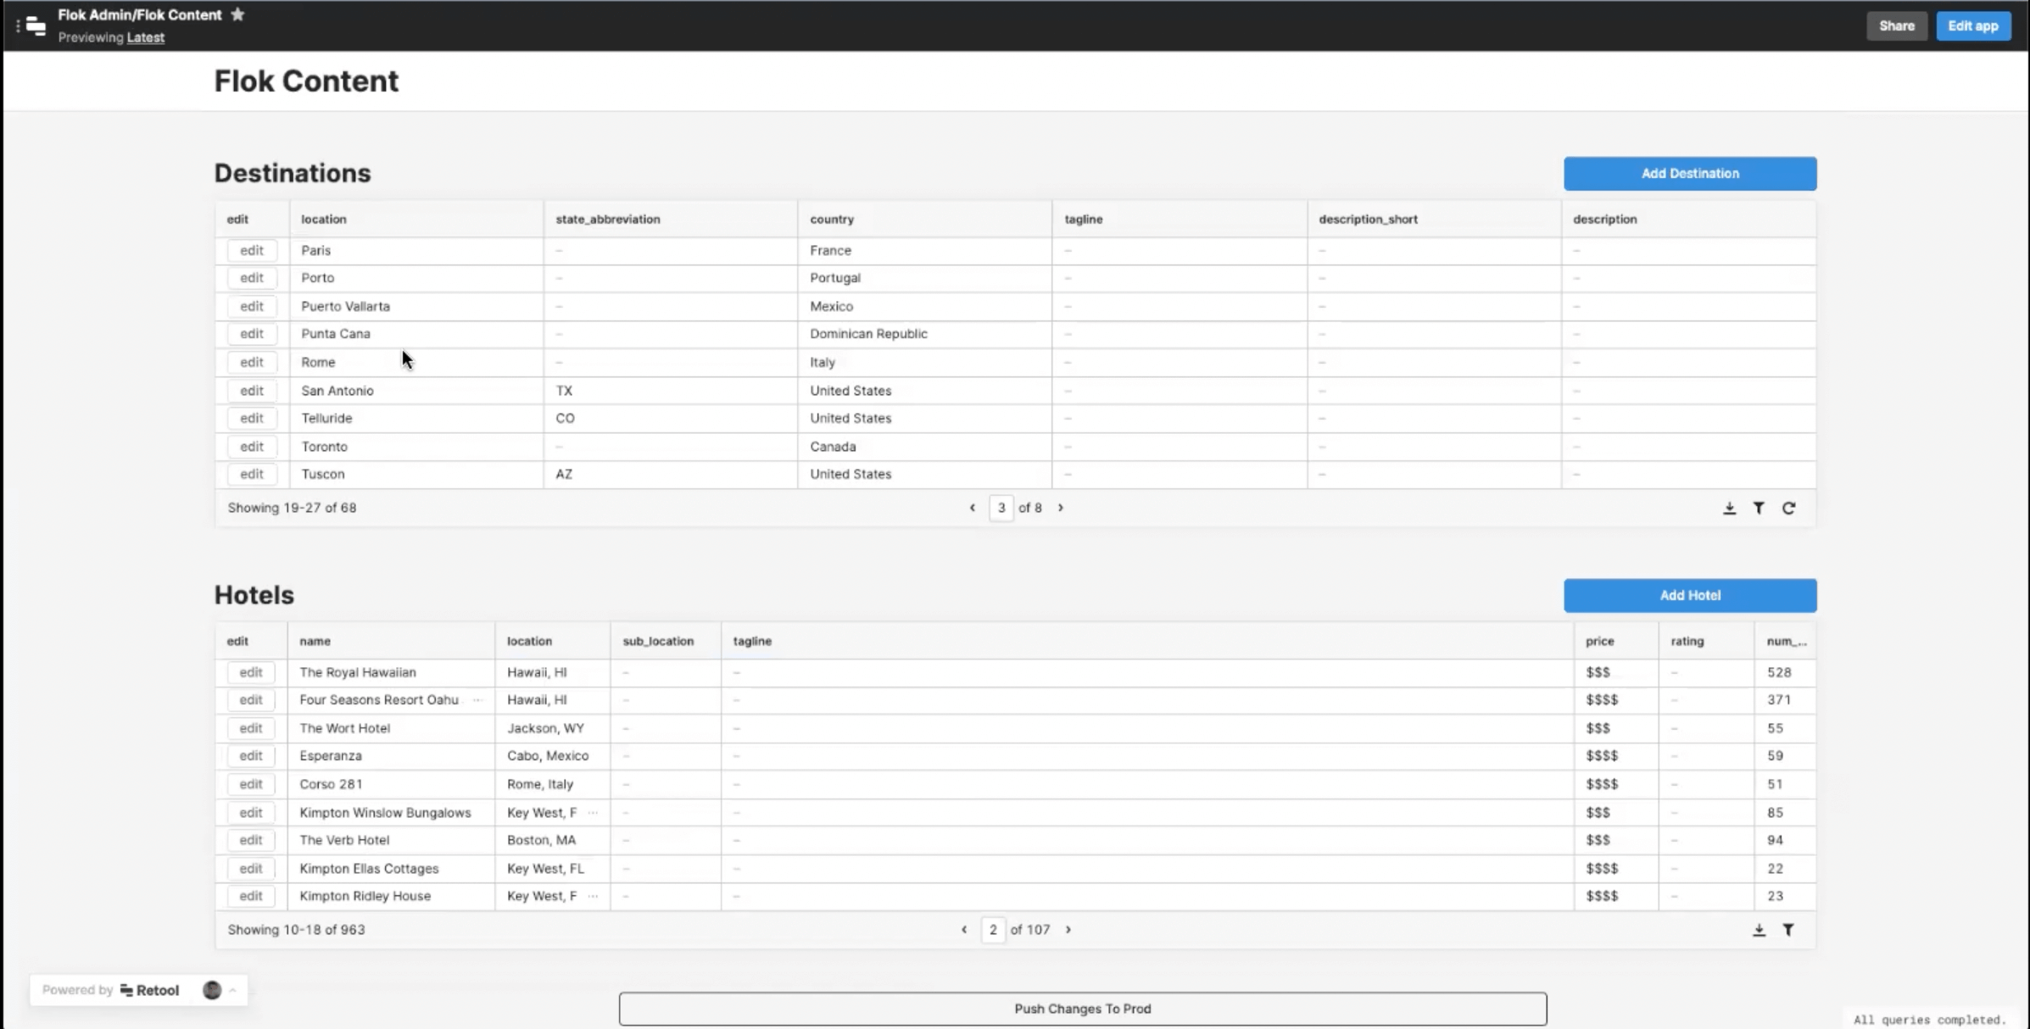Sort Destinations by country column header
The image size is (2030, 1029).
pyautogui.click(x=925, y=220)
